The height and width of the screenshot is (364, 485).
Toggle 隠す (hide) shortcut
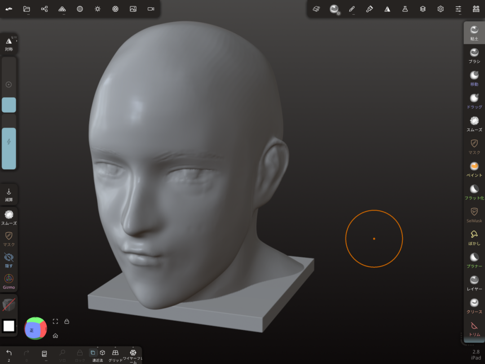coord(9,260)
